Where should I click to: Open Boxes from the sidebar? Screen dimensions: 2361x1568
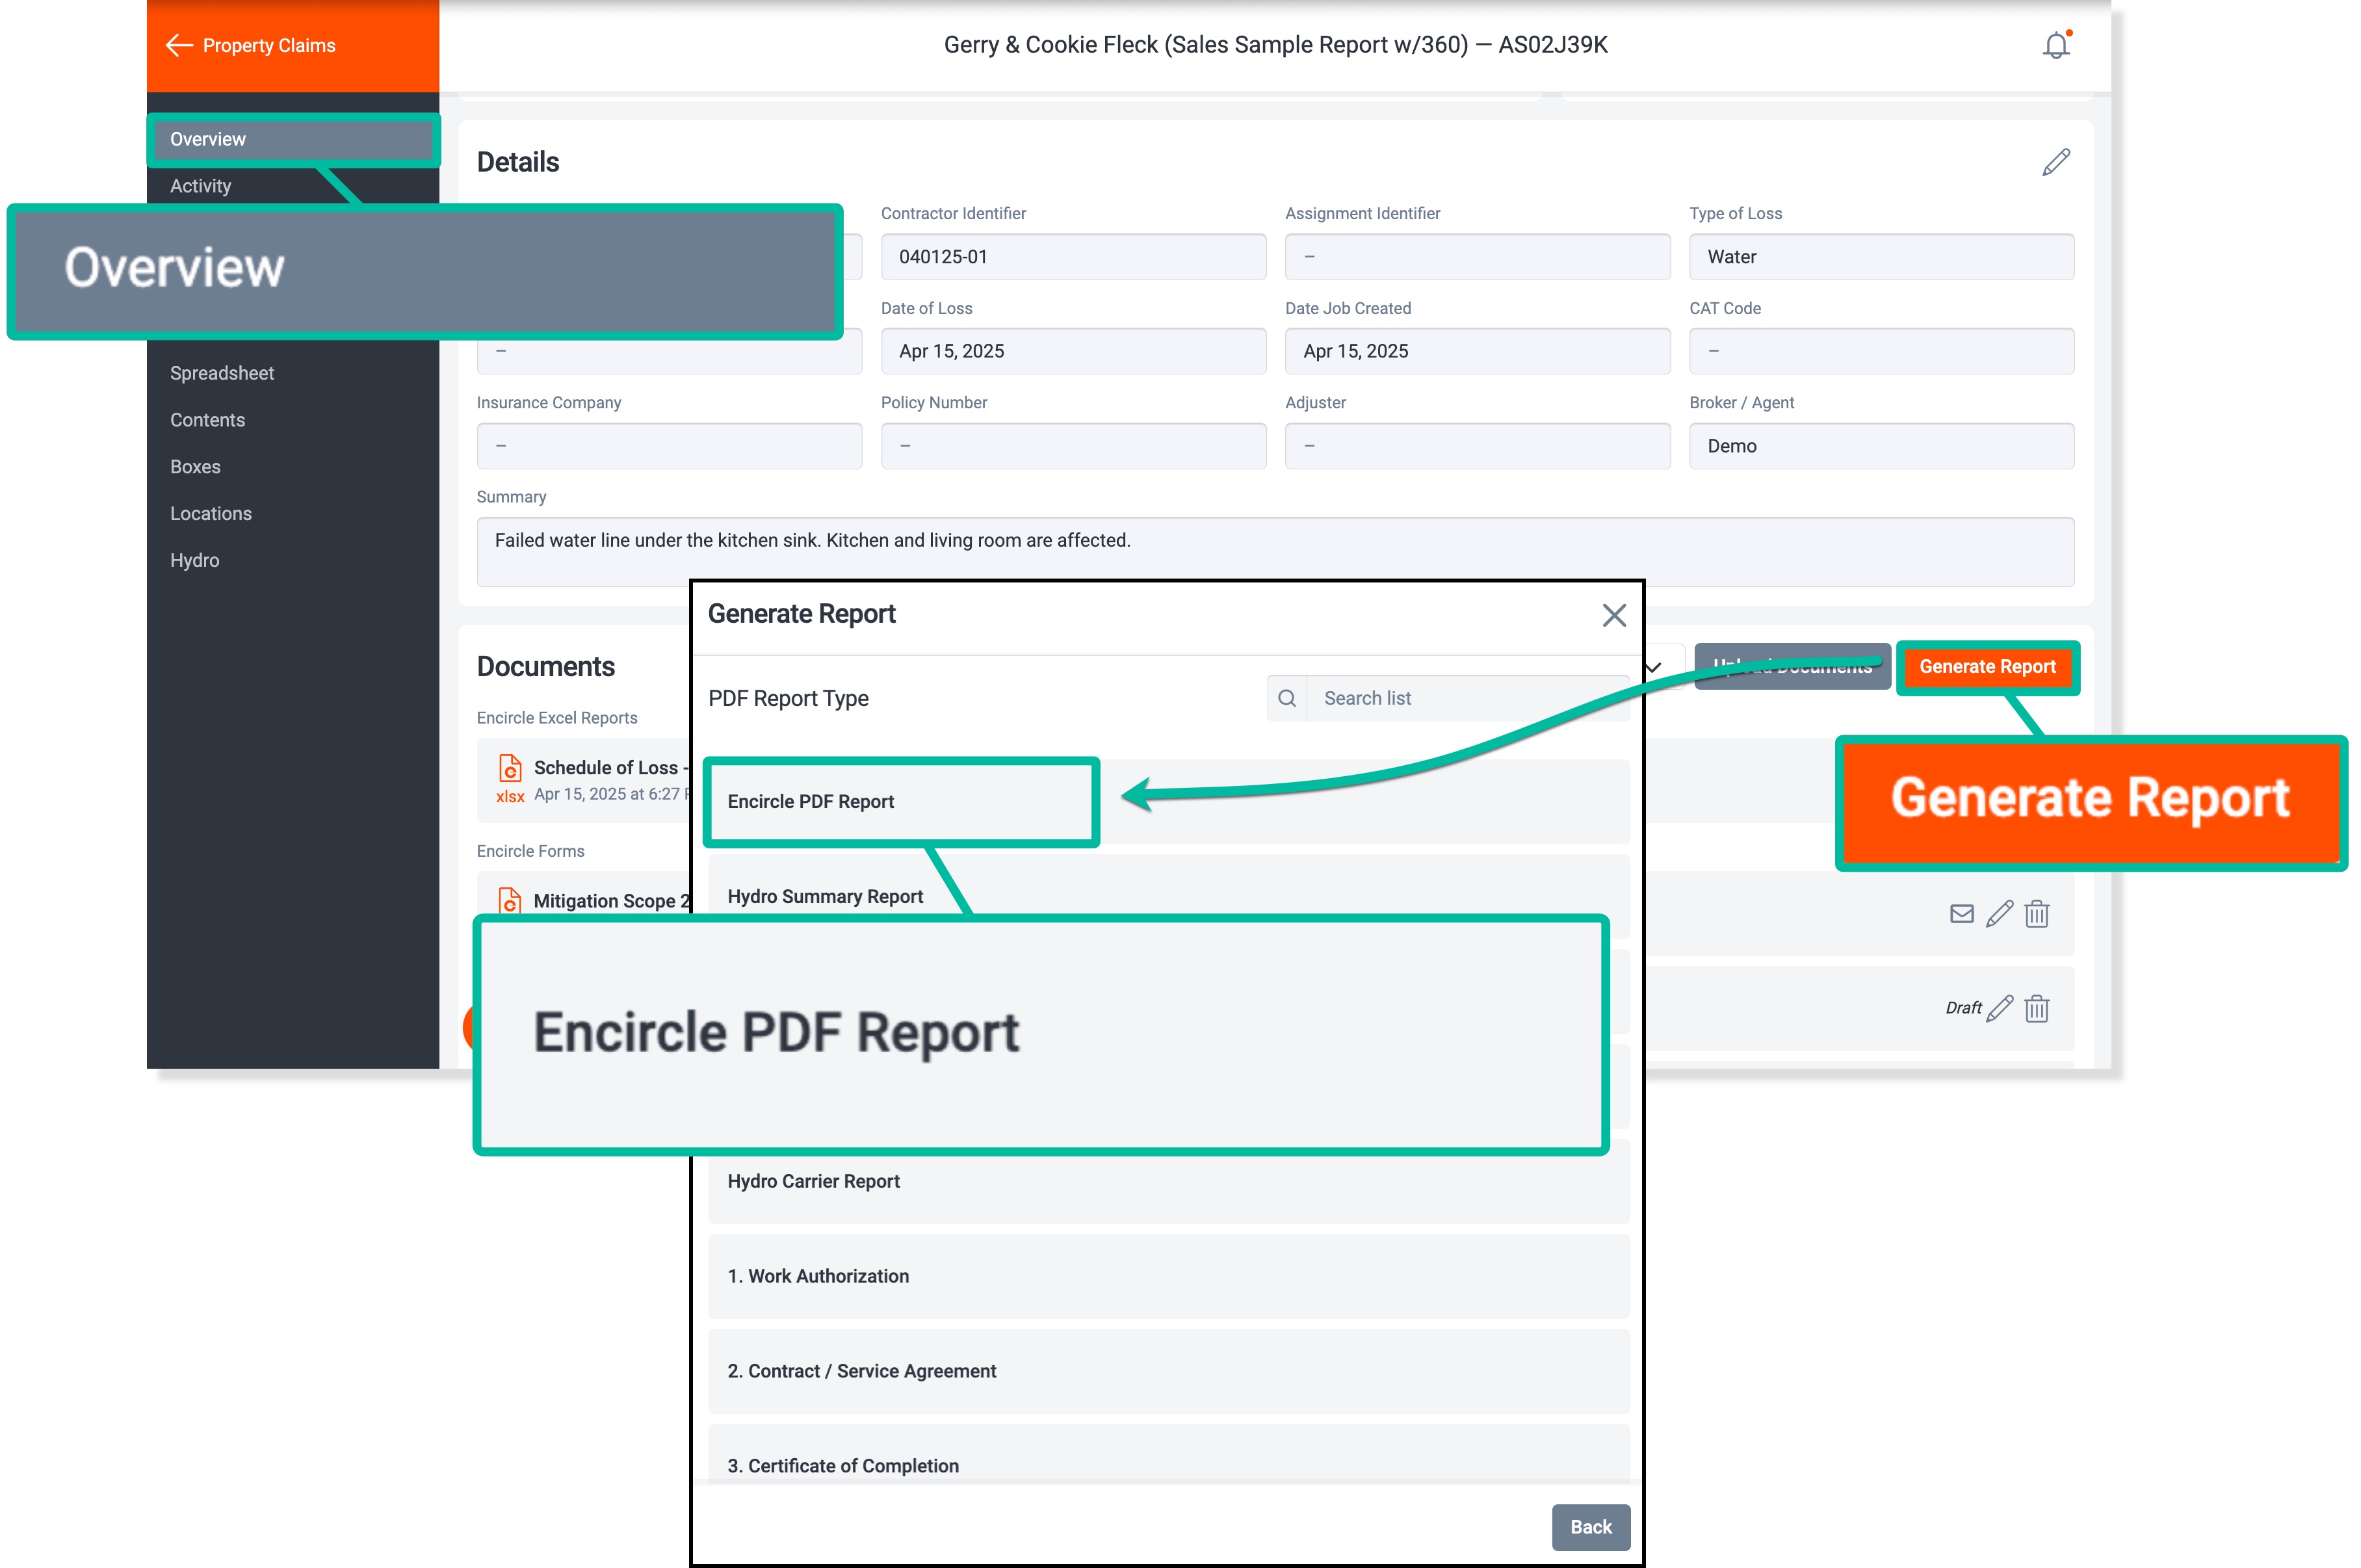click(x=195, y=467)
